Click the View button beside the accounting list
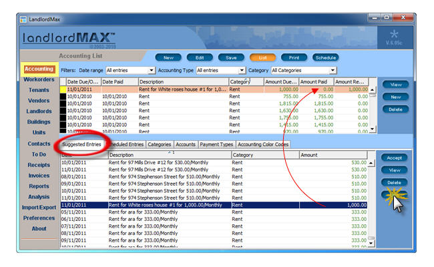 click(x=396, y=85)
